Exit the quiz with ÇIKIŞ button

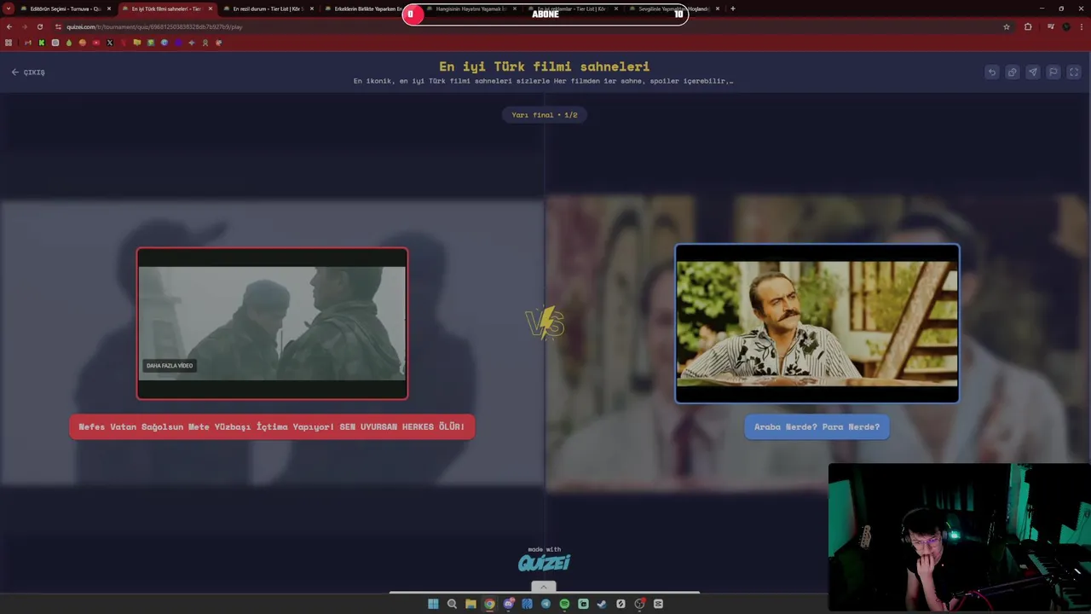(x=28, y=72)
